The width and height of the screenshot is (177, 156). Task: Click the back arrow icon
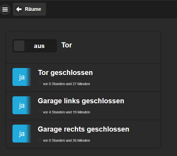pos(19,9)
